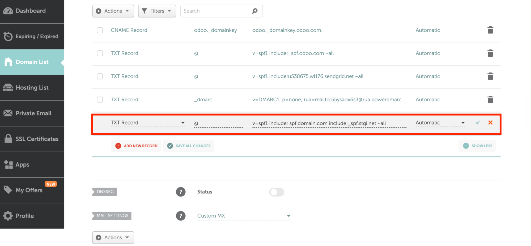Click Add New Record button
The height and width of the screenshot is (246, 531).
(136, 146)
